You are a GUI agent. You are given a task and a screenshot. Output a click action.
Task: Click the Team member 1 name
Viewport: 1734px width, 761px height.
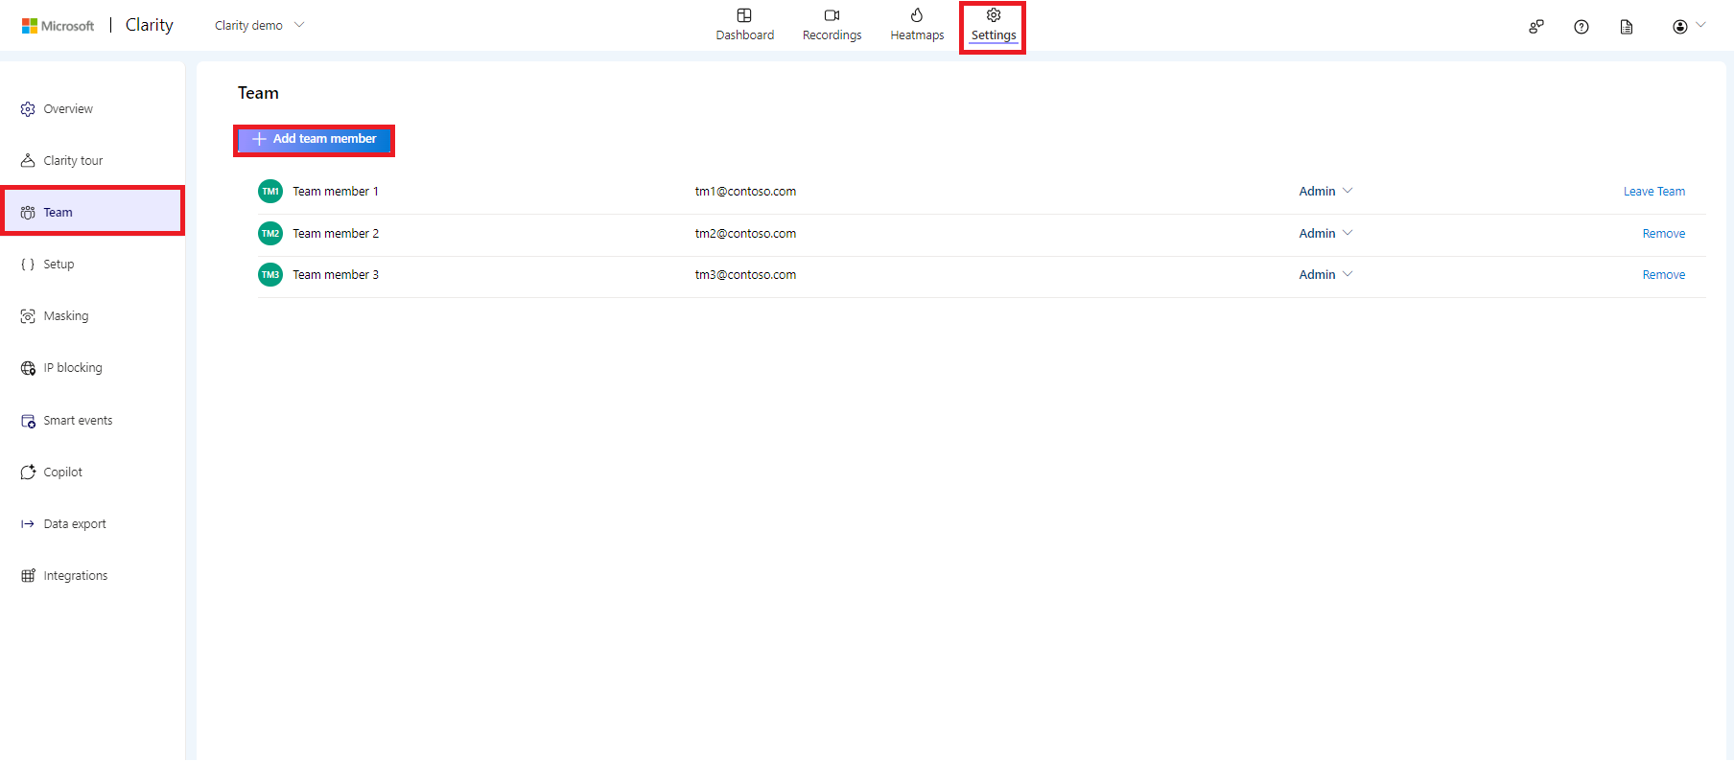(x=336, y=192)
